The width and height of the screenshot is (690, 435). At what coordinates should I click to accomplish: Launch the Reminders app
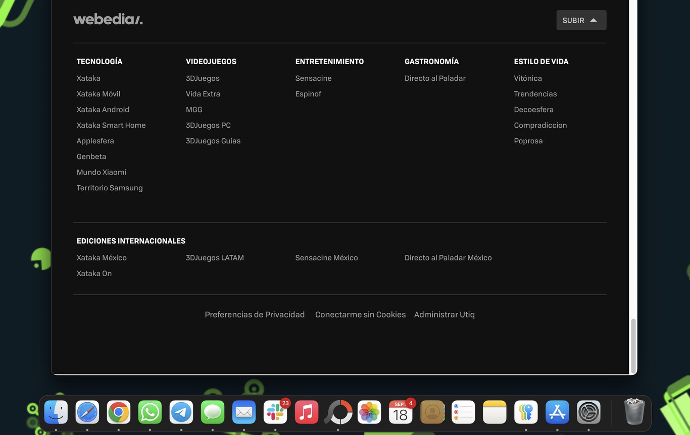[463, 412]
